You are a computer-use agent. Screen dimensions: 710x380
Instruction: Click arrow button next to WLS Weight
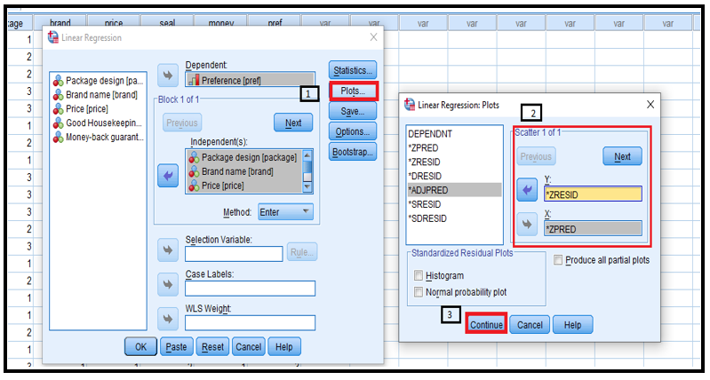(167, 319)
